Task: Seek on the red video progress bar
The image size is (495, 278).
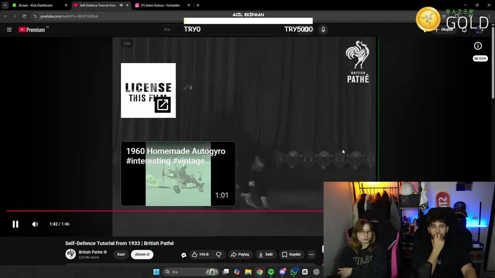Action: [x=165, y=211]
